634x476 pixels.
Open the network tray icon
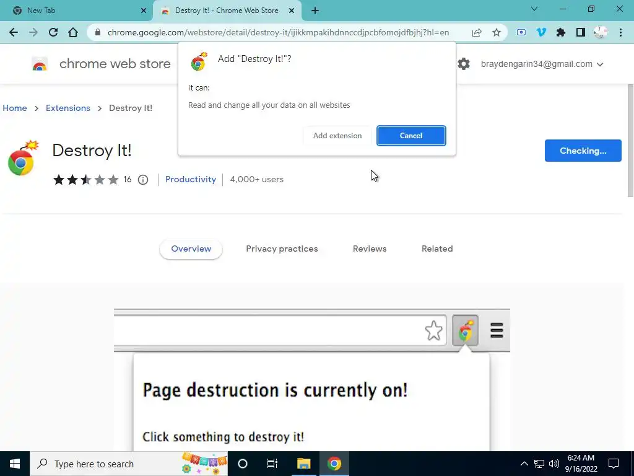point(539,464)
